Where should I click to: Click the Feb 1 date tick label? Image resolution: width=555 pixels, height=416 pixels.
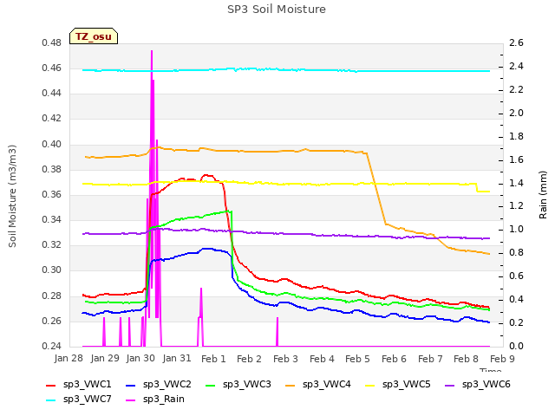pos(213,359)
